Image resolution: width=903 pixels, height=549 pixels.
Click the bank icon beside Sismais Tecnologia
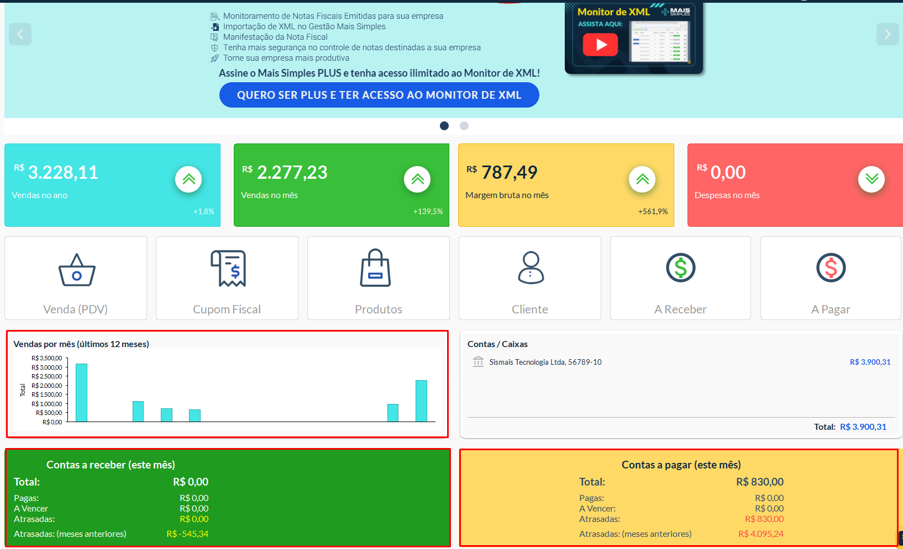tap(478, 362)
